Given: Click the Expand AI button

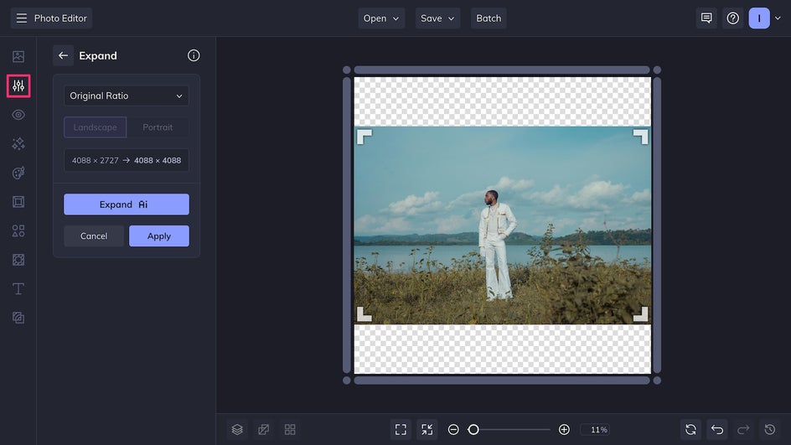Looking at the screenshot, I should pos(127,204).
